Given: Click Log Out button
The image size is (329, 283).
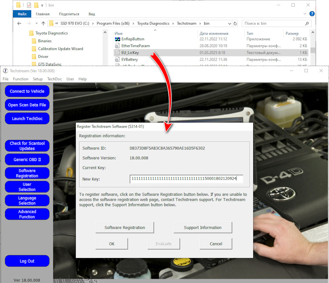Looking at the screenshot, I should (x=27, y=261).
